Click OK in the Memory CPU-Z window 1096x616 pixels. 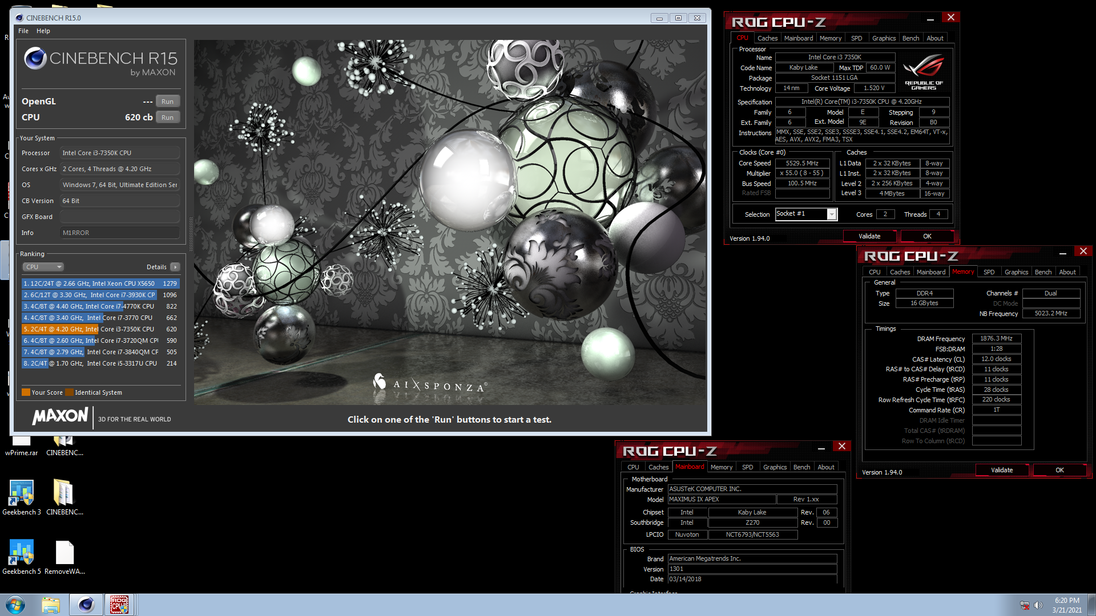[x=1059, y=470]
